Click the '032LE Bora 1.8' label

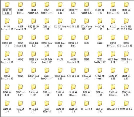click(126, 61)
